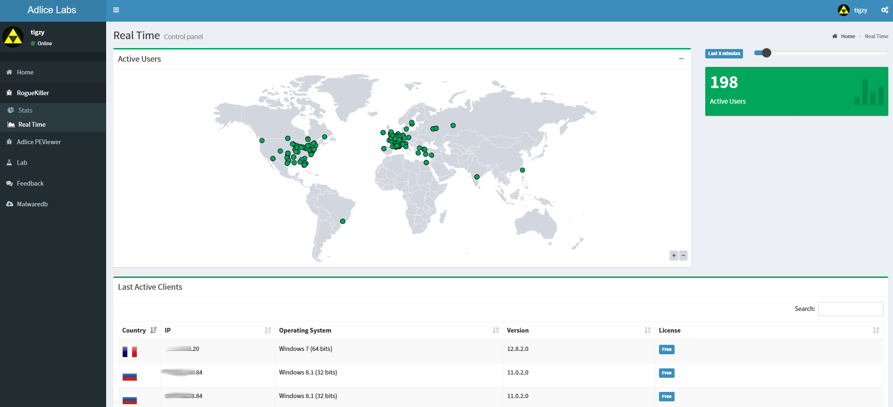Open the Adlice PEViewer section
Viewport: 893px width, 407px height.
pos(39,142)
